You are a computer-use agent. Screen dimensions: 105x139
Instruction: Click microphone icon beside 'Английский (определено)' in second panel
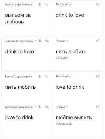[x=40, y=41]
